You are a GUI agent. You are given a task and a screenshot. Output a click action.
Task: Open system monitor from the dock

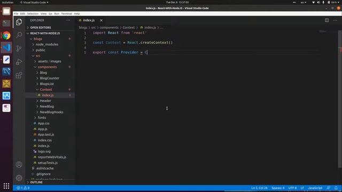[6, 96]
